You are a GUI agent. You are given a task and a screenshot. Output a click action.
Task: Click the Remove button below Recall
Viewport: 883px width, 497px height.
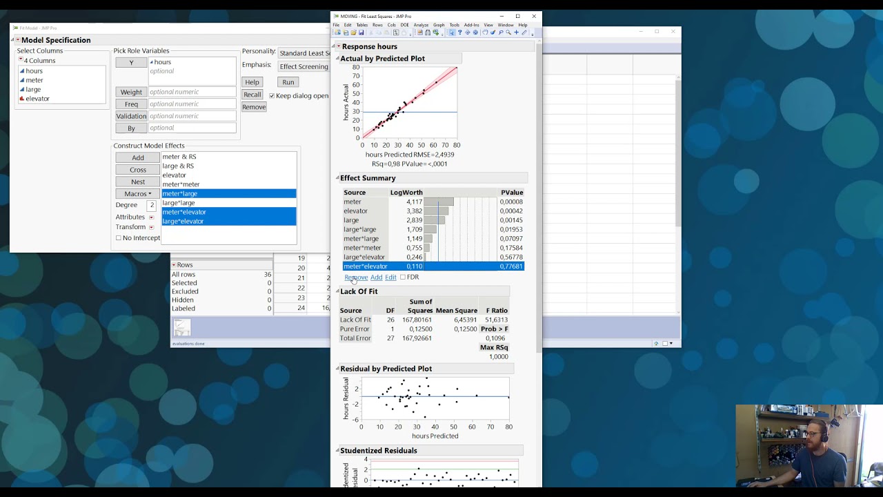point(254,107)
